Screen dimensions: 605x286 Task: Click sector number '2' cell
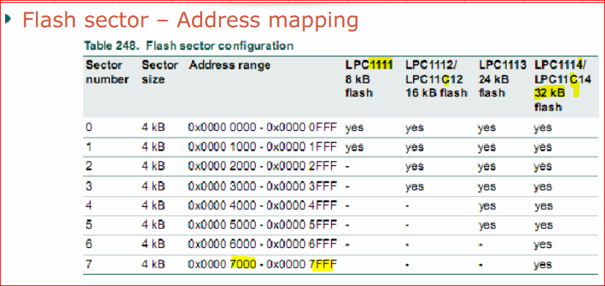click(x=89, y=167)
